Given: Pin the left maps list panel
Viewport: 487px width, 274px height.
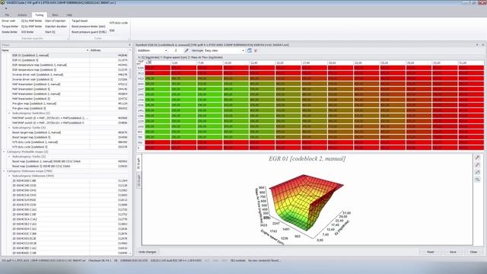Looking at the screenshot, I should [x=129, y=45].
